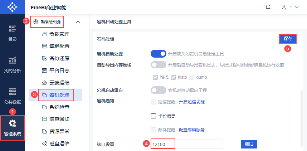307x151 pixels.
Task: Open 我的分析 chart icon
Action: [13, 60]
